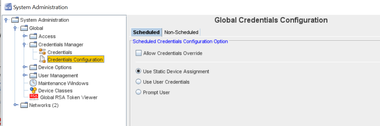Collapse the Global tree node
380x126 pixels.
[x=16, y=28]
